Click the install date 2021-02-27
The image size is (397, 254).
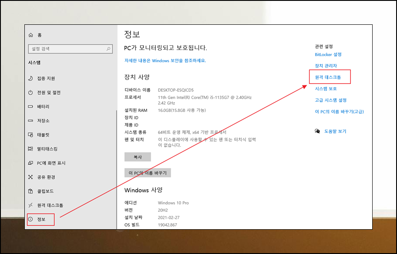tap(169, 217)
